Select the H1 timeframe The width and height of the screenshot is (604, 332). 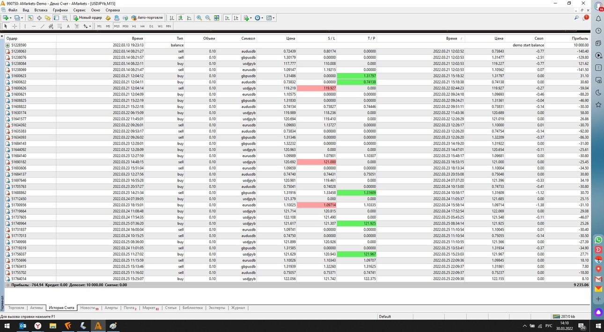pyautogui.click(x=134, y=26)
